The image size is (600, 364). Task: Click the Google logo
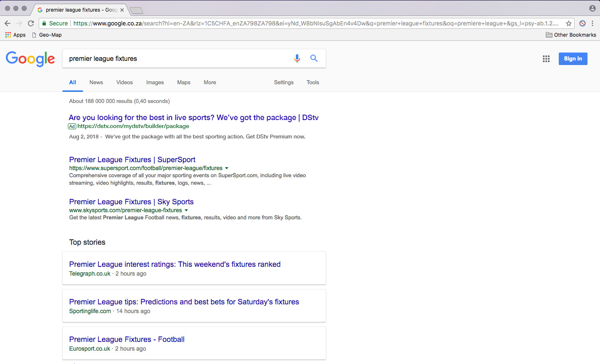(30, 59)
